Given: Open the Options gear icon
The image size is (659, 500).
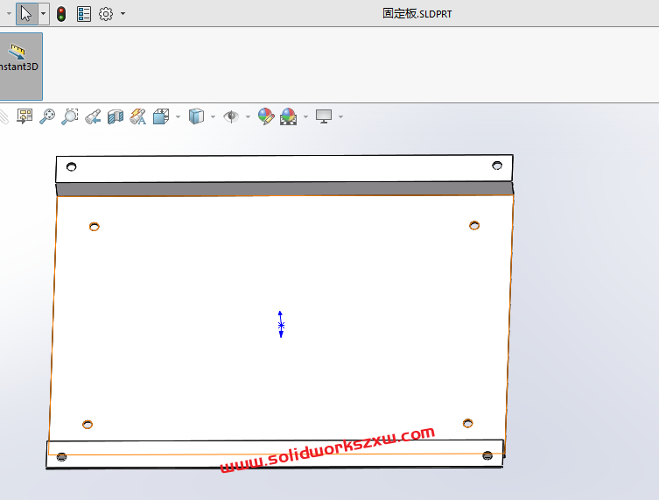Looking at the screenshot, I should tap(106, 14).
